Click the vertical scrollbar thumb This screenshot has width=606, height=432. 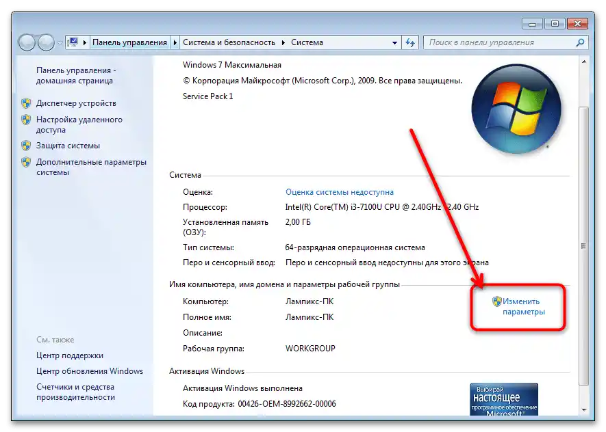coord(583,245)
